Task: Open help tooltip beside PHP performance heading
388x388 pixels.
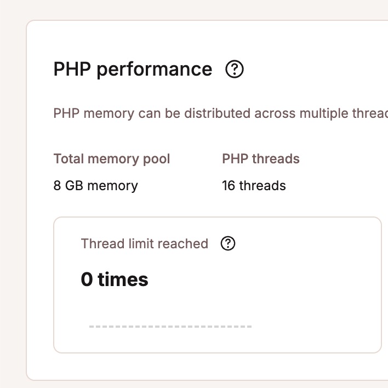Action: coord(235,70)
